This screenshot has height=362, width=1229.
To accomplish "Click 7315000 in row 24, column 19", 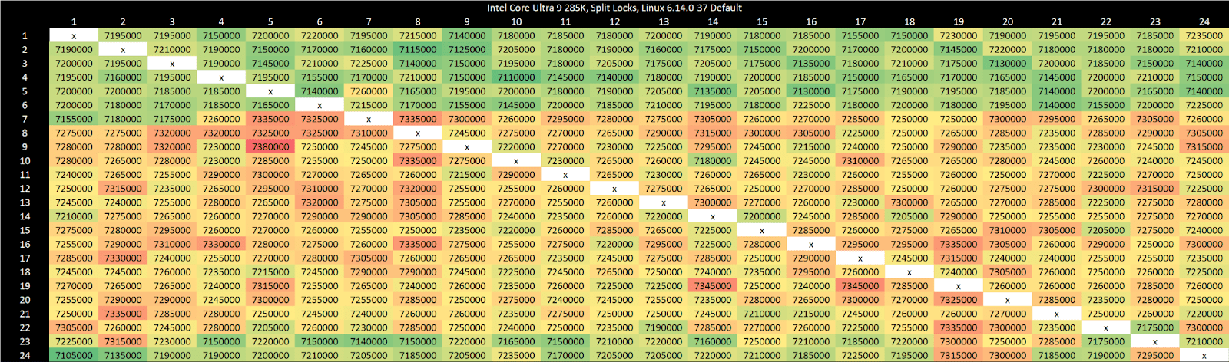I will coord(959,355).
